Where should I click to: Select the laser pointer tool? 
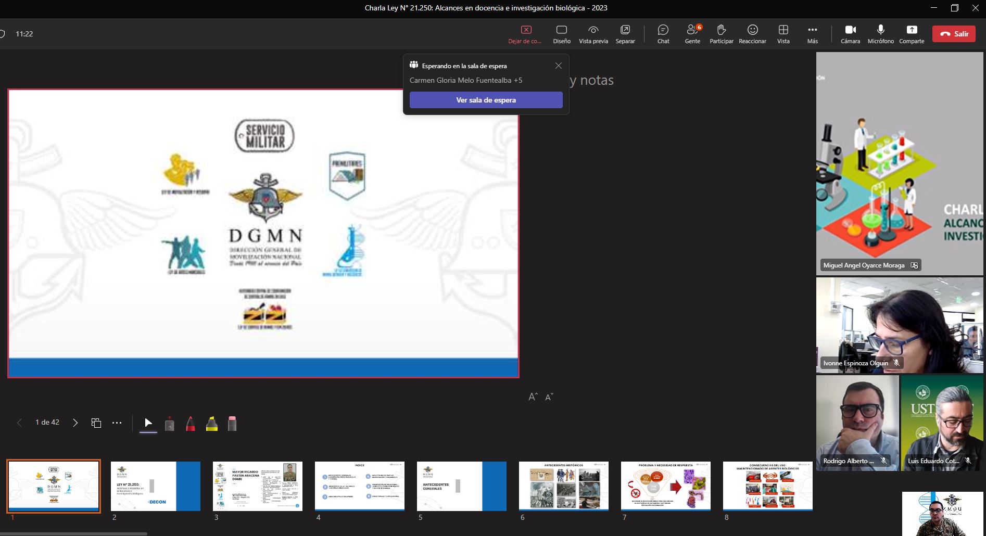169,424
